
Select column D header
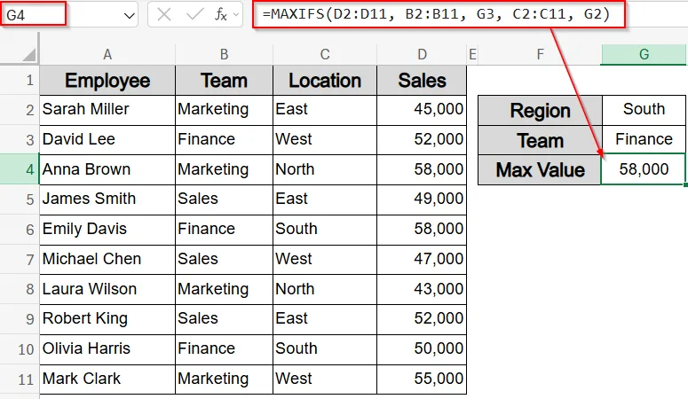422,54
